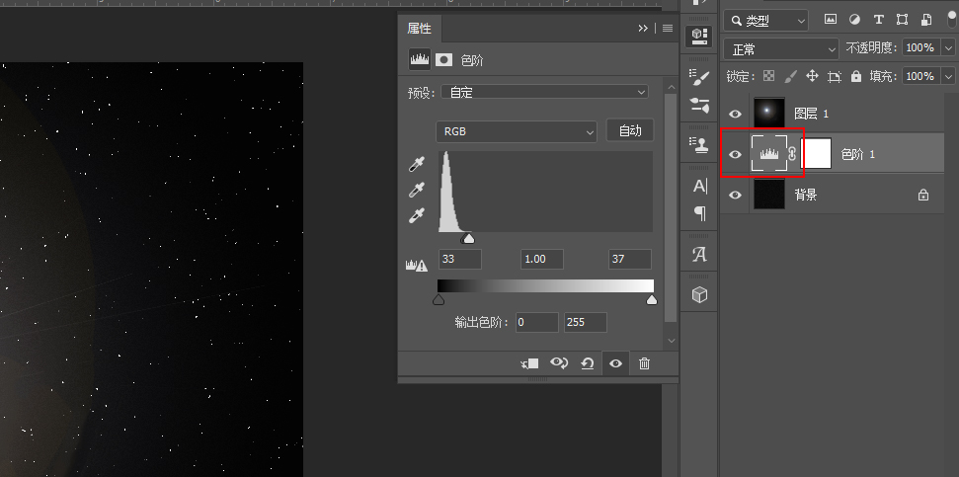Lock layer position move icon
This screenshot has width=959, height=477.
tap(812, 76)
